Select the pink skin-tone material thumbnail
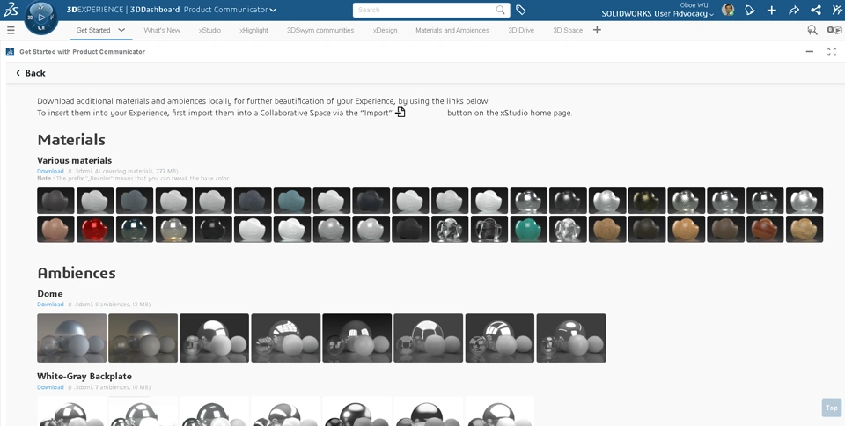845x426 pixels. [x=55, y=229]
